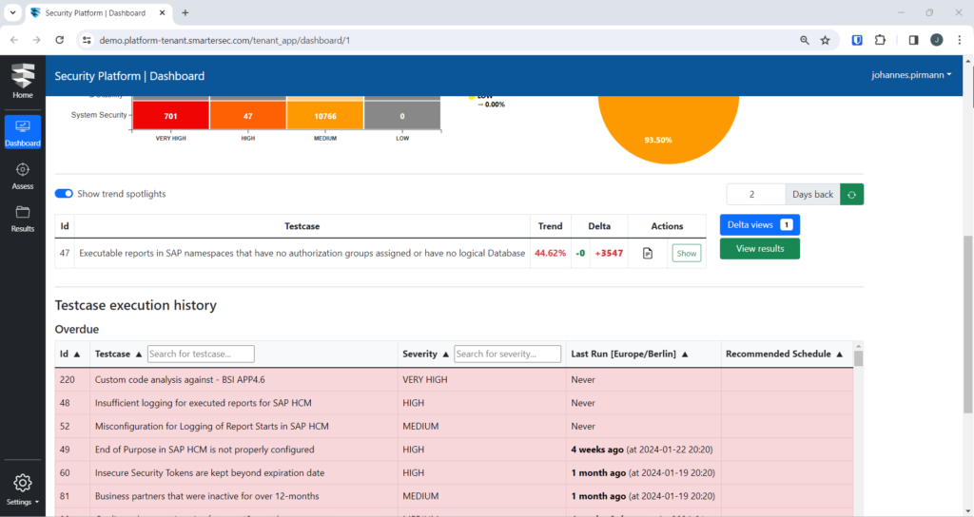Open the Chrome three-dot menu
The width and height of the screenshot is (974, 517).
tap(960, 40)
